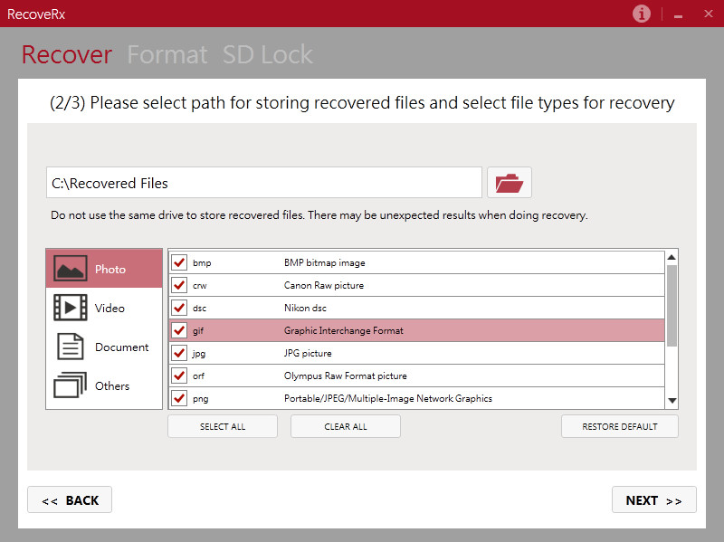The height and width of the screenshot is (542, 724).
Task: Click the NEXT button
Action: (x=653, y=500)
